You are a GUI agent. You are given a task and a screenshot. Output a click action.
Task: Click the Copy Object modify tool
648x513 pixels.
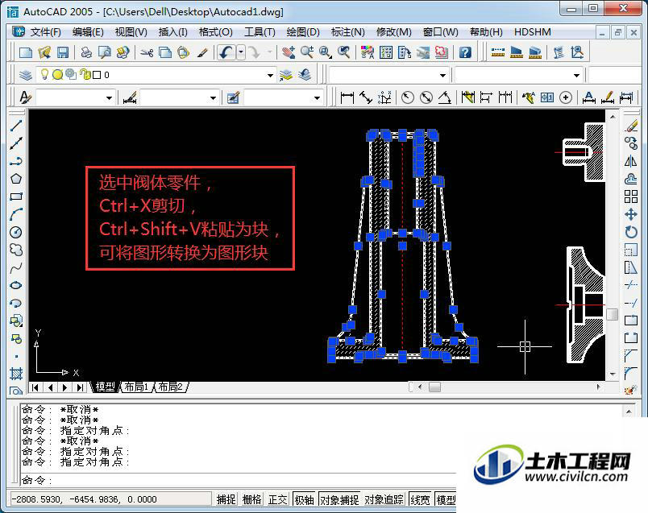click(631, 143)
